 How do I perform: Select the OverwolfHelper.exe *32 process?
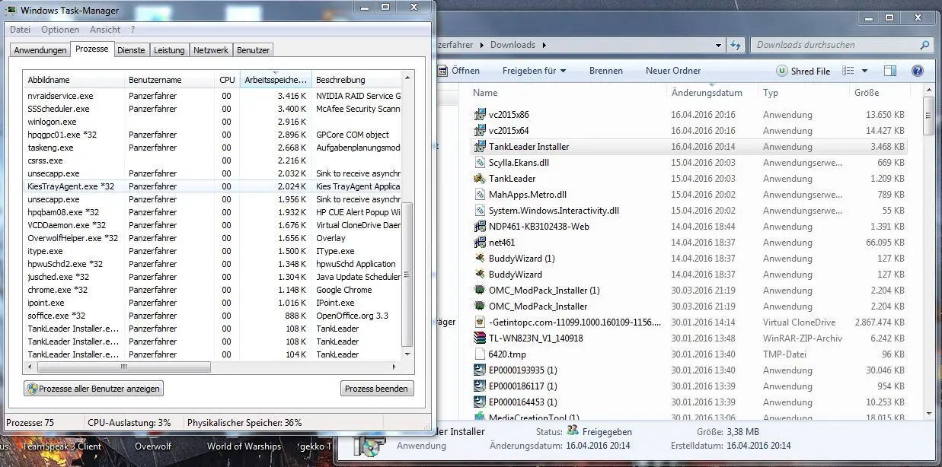click(x=212, y=238)
